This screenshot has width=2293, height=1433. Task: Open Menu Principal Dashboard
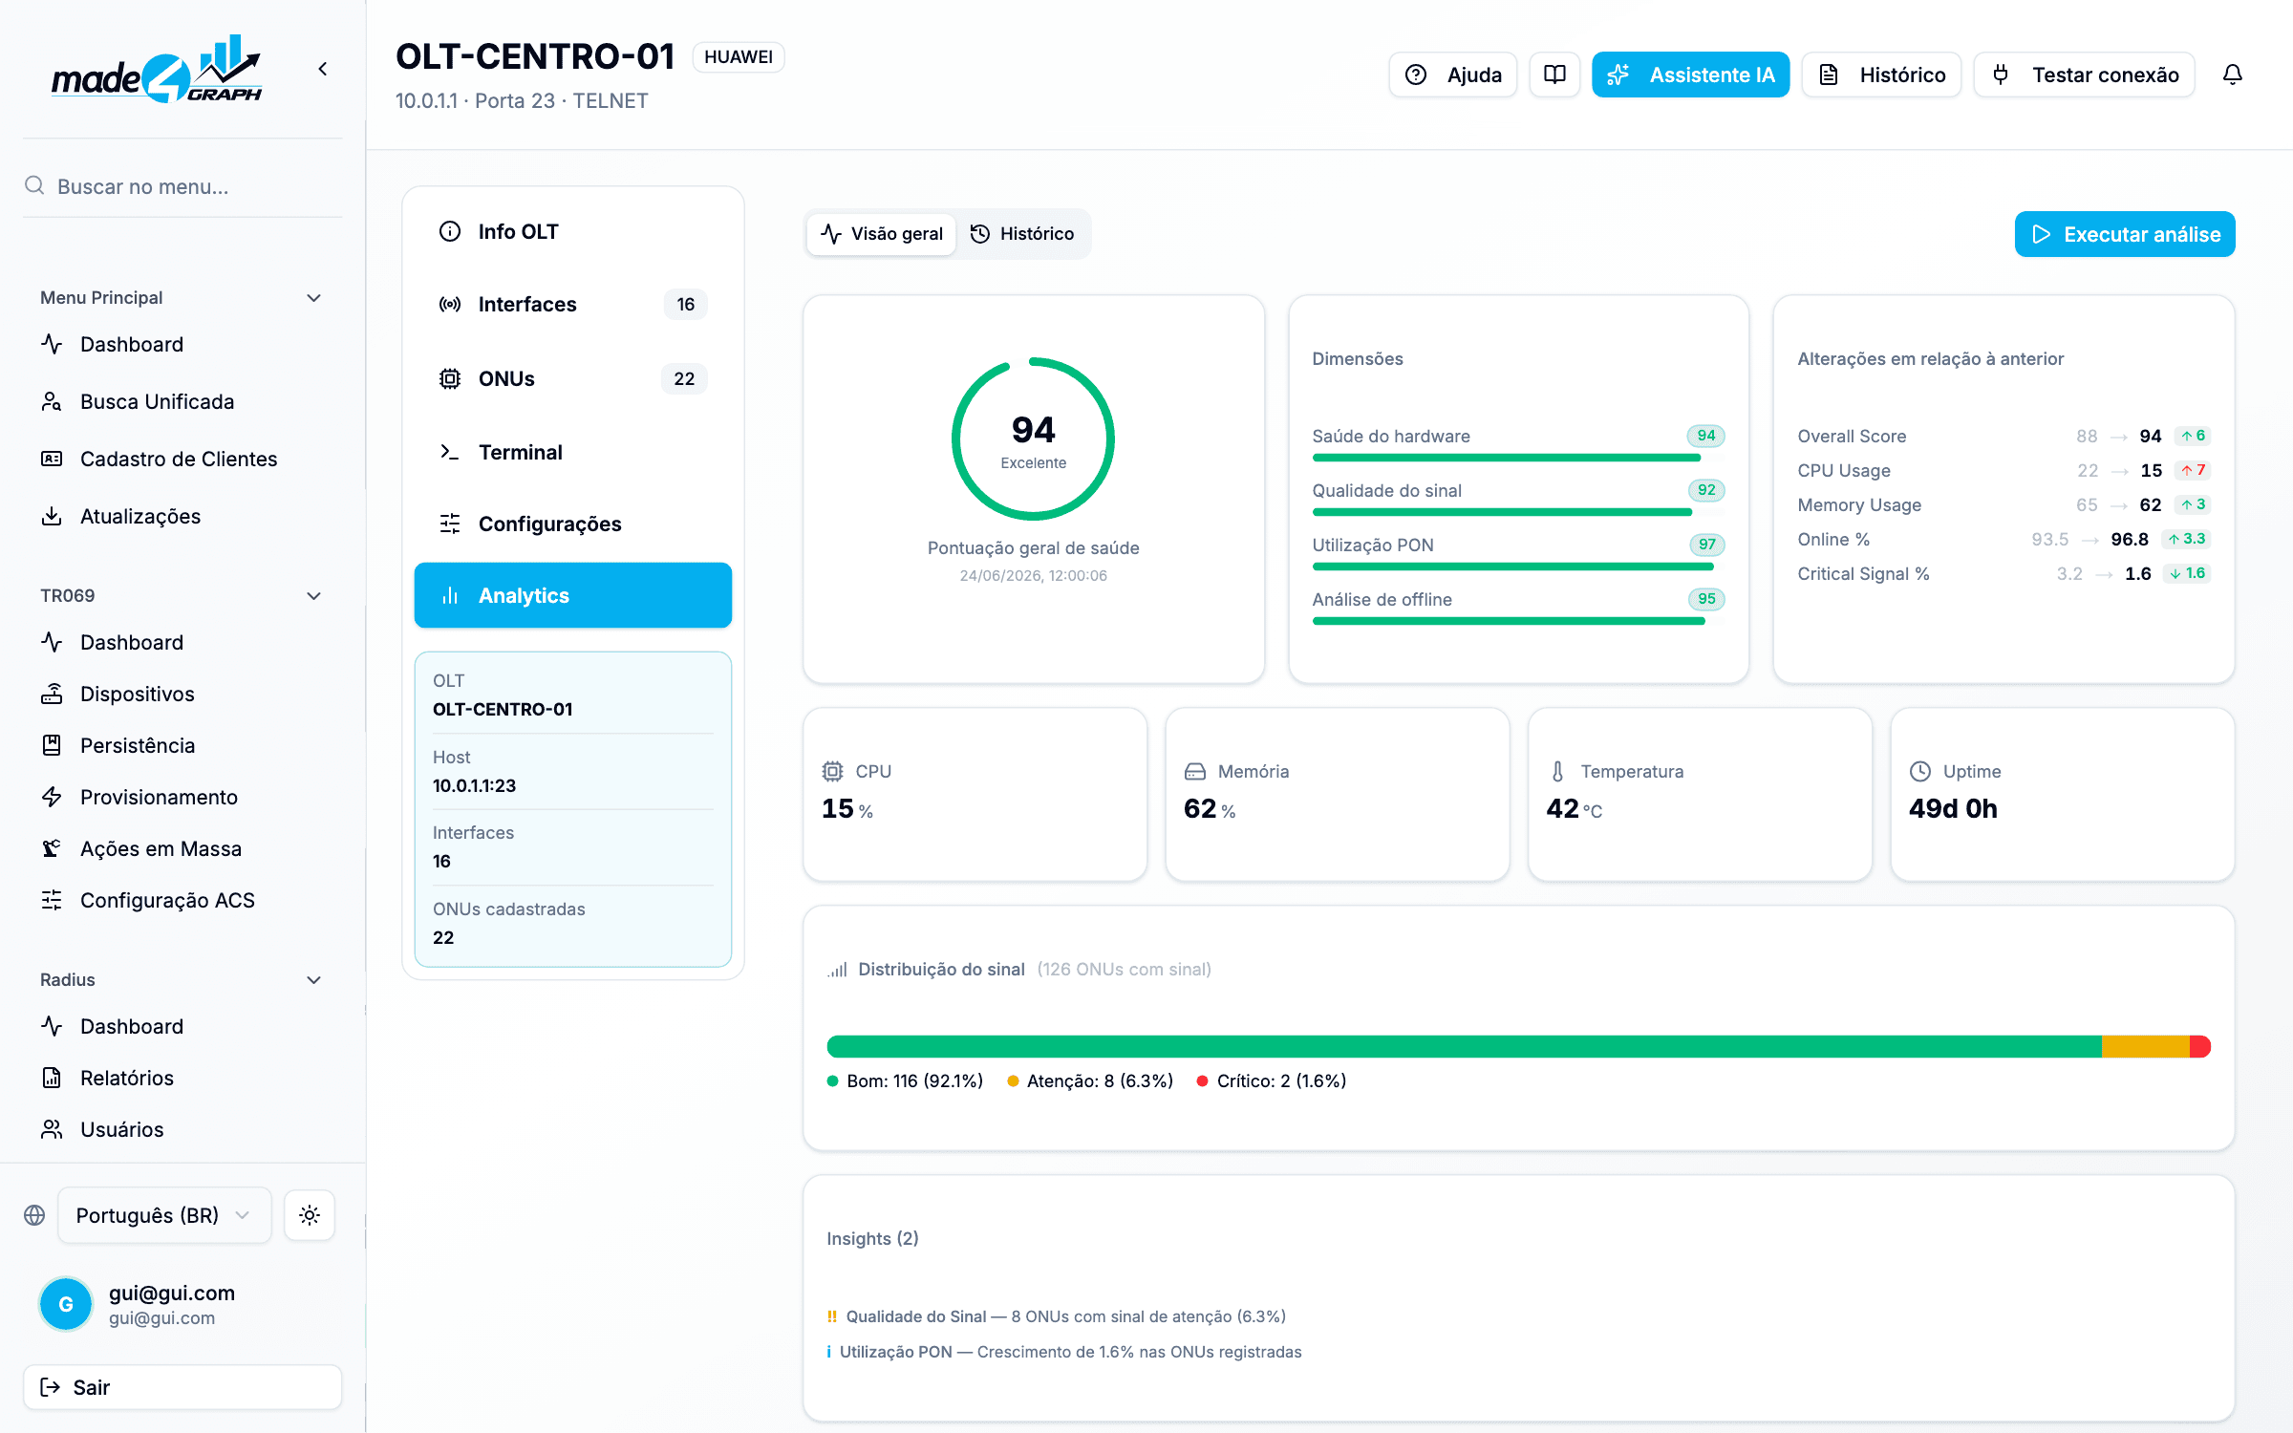182,344
